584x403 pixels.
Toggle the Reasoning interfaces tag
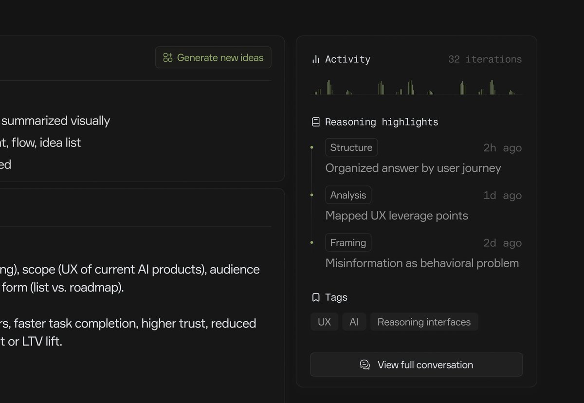point(424,322)
